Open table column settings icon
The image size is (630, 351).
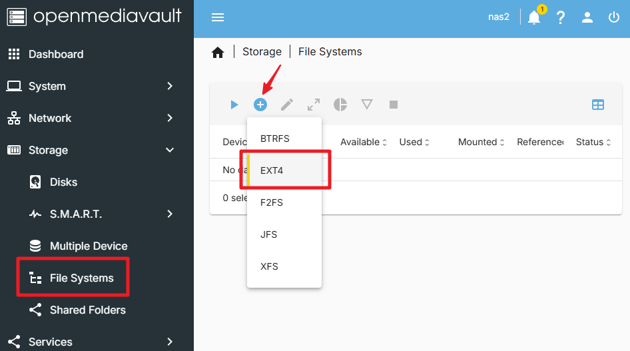click(x=598, y=105)
